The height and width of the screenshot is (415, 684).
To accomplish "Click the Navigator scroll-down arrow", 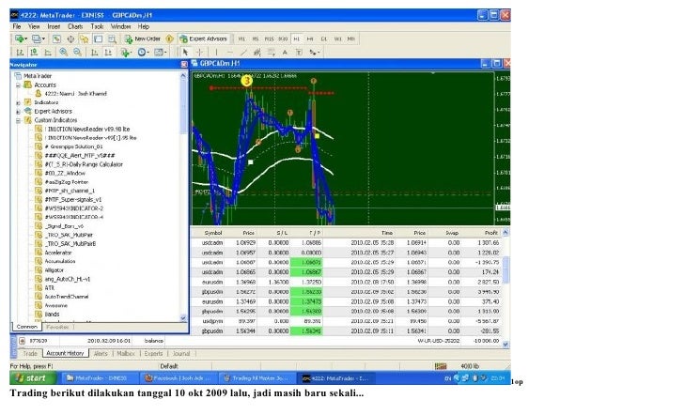I will (x=183, y=318).
